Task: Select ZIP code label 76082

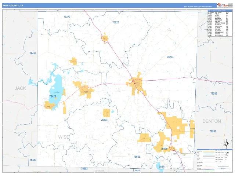Action: click(x=84, y=169)
